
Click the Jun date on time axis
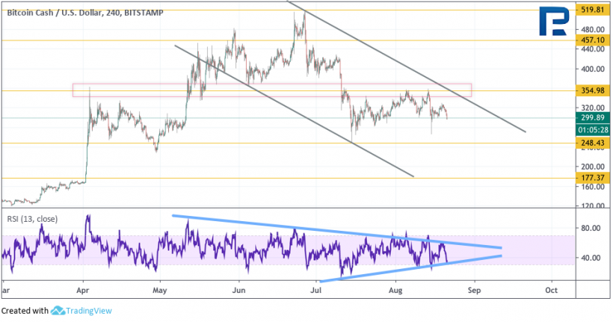[x=238, y=291]
